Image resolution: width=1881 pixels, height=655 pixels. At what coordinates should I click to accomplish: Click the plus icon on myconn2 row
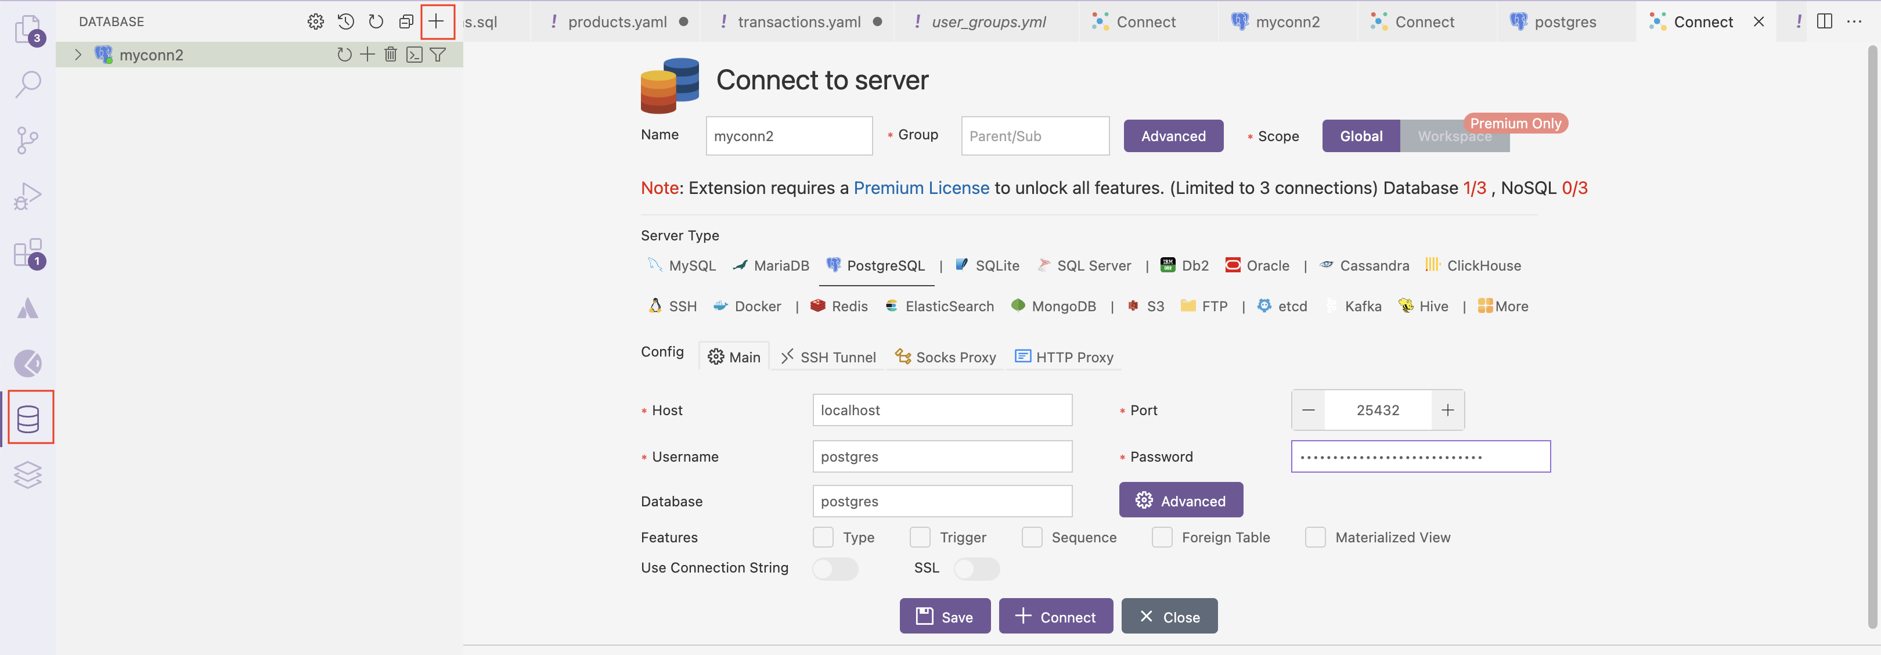pos(367,54)
